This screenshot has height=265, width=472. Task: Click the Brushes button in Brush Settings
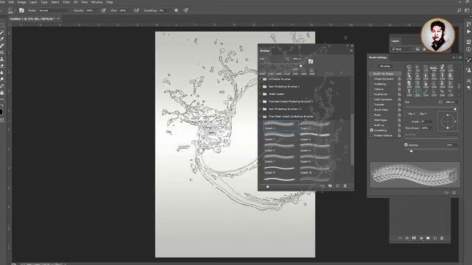(385, 66)
